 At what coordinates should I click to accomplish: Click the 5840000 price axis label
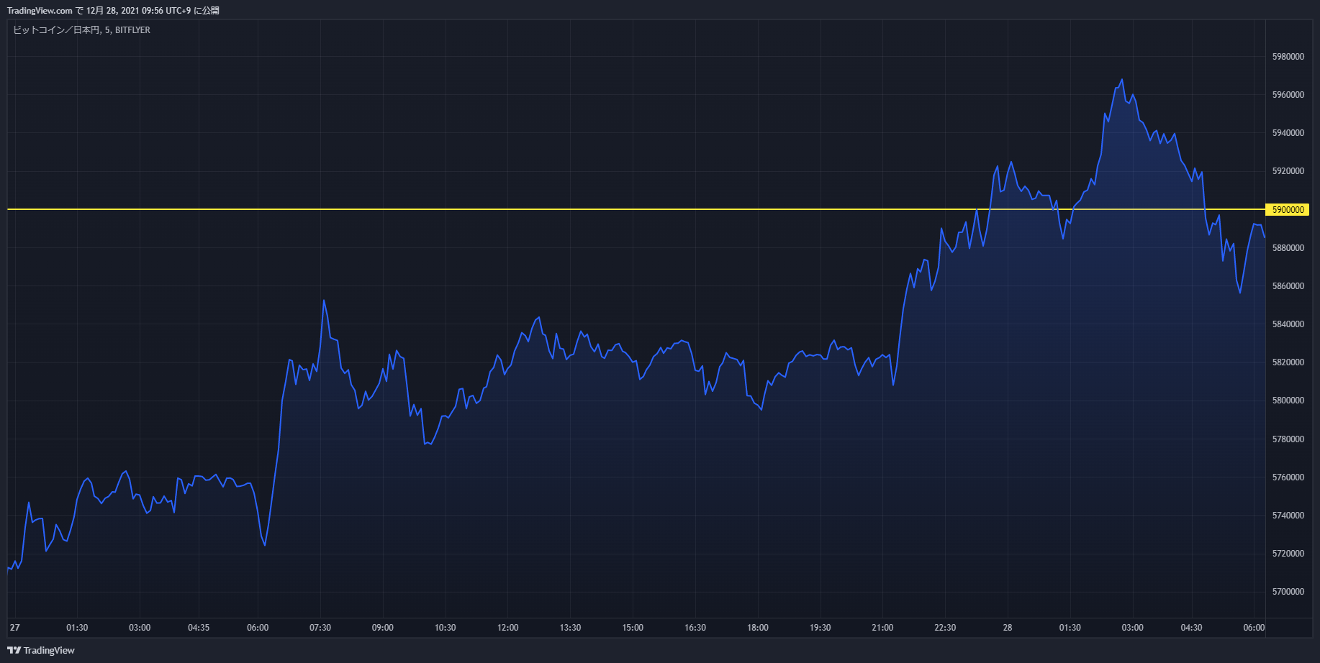click(1288, 324)
